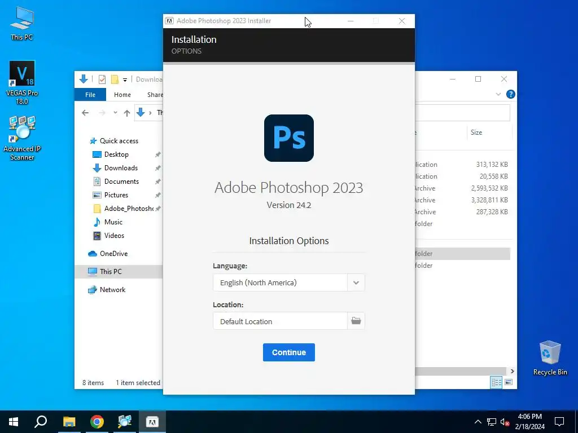
Task: Open File Explorer from taskbar
Action: [x=69, y=422]
